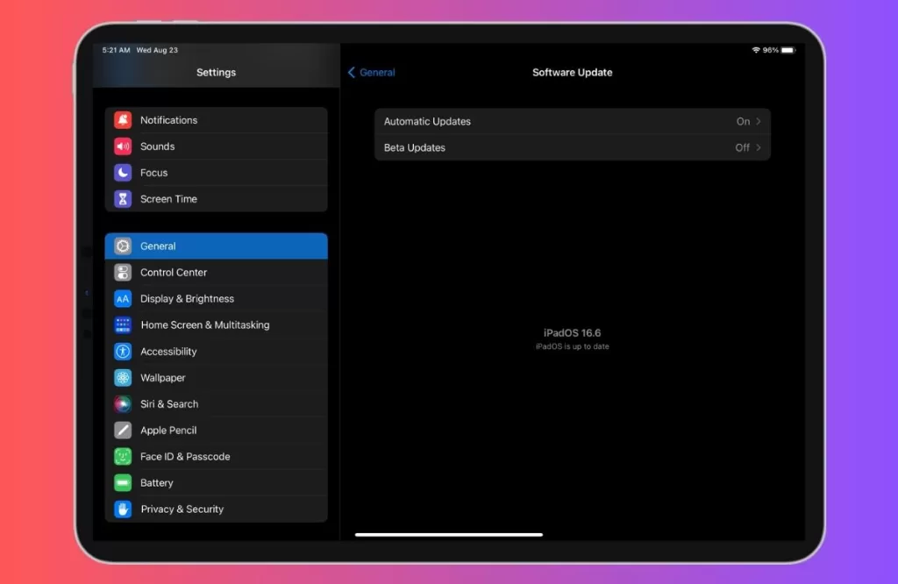Tap the Notifications bell icon

click(123, 120)
